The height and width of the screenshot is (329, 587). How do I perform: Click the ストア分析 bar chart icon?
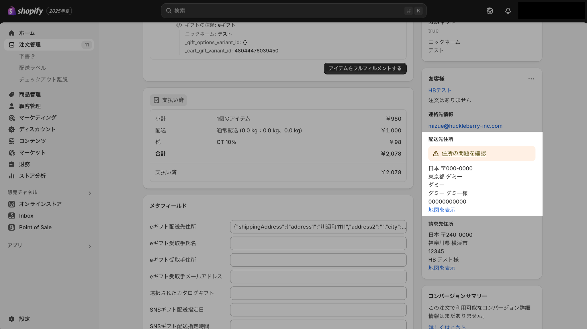coord(11,176)
